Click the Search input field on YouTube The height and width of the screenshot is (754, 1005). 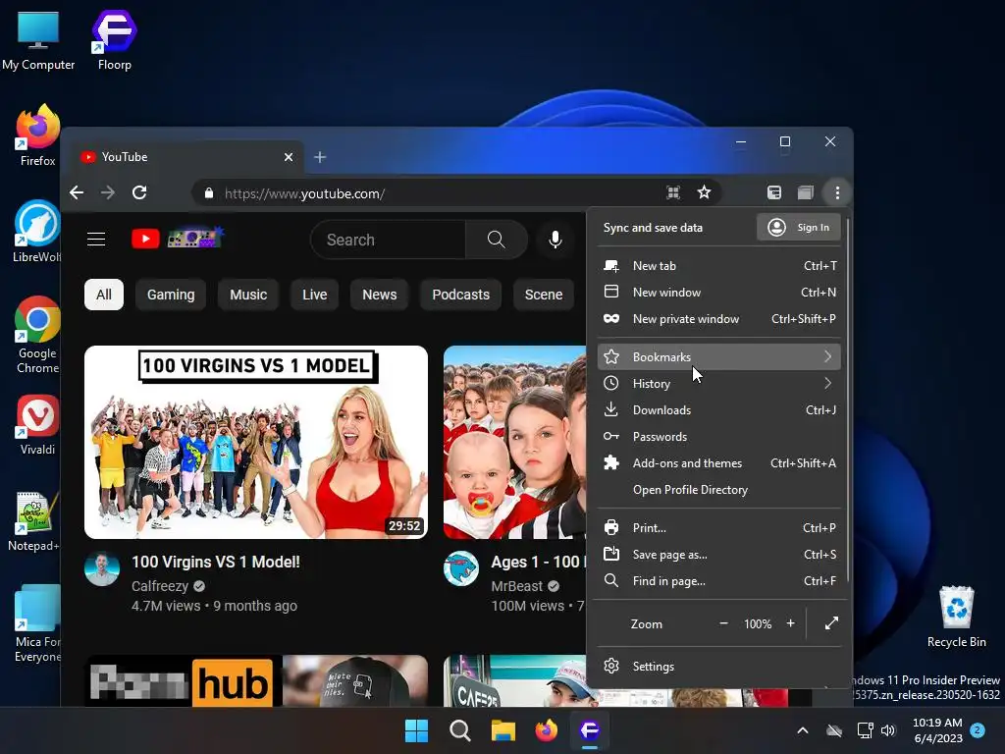389,240
